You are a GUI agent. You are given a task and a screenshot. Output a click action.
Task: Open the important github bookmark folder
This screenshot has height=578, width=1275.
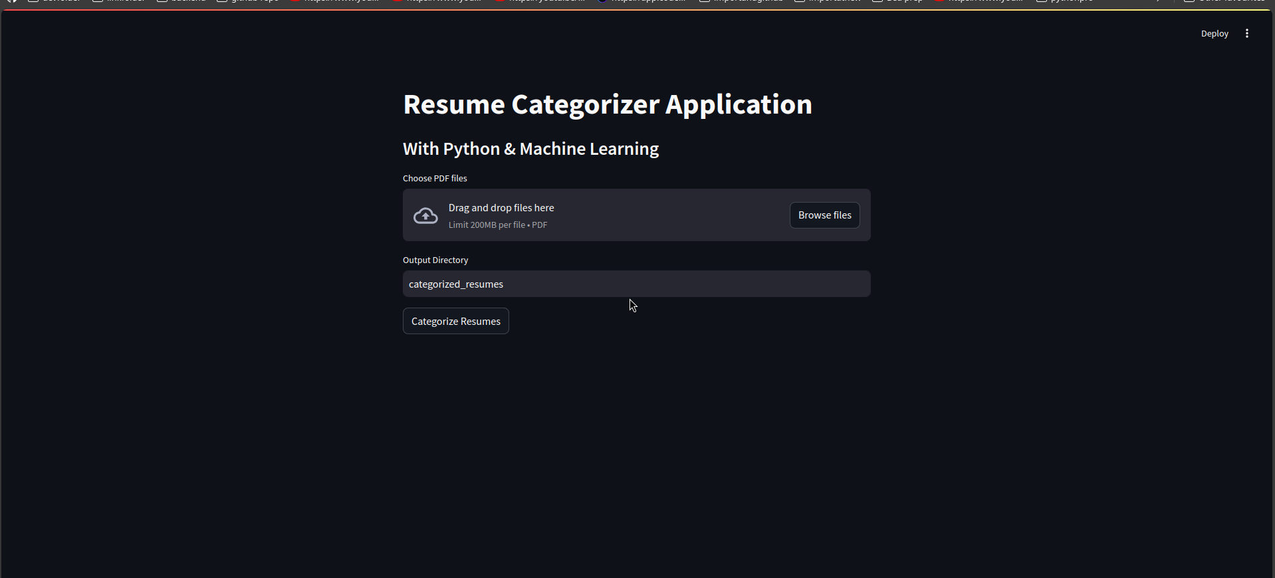[741, 1]
